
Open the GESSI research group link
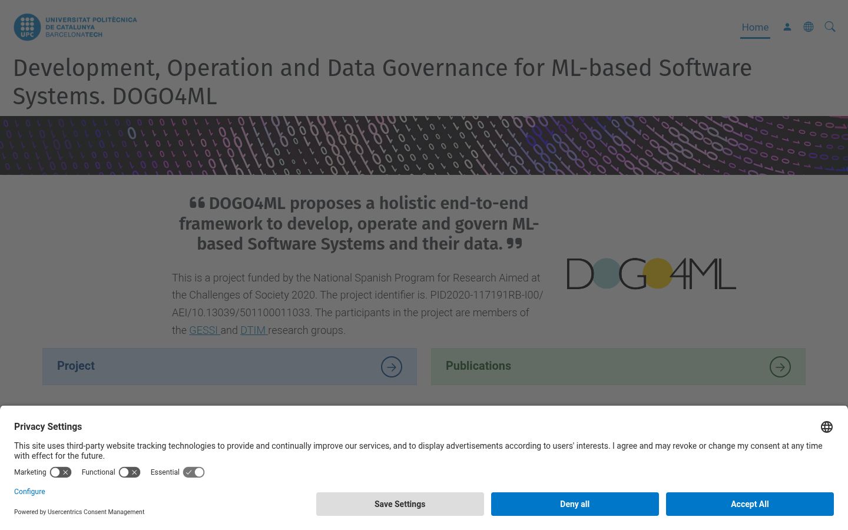click(x=204, y=330)
